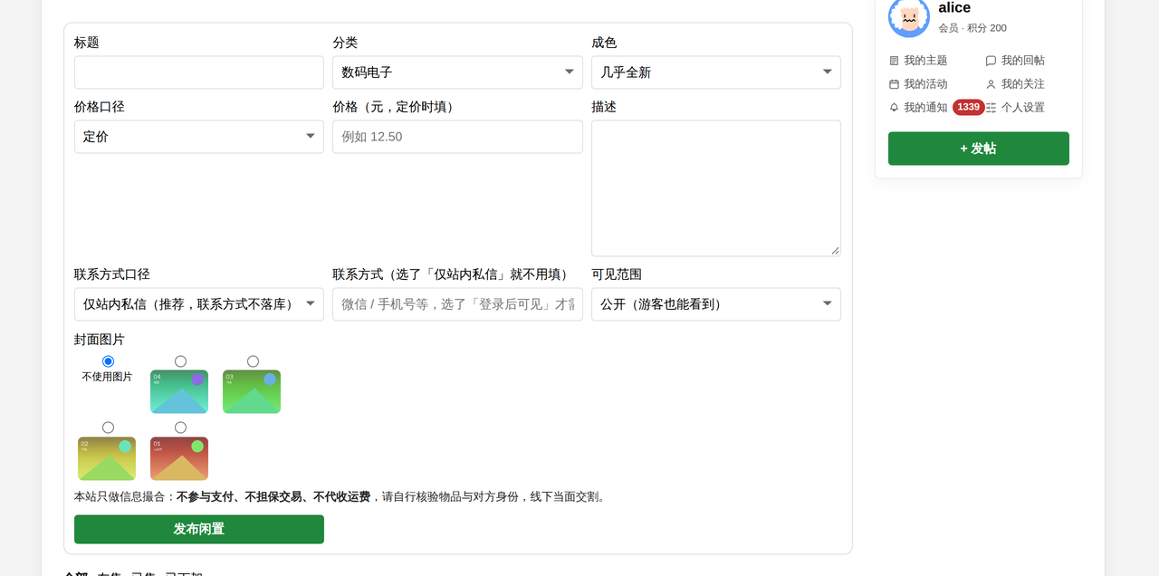Click the 可见范围 label
The width and height of the screenshot is (1159, 576).
click(x=617, y=274)
